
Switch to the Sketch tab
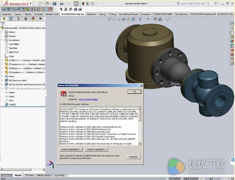pos(28,14)
